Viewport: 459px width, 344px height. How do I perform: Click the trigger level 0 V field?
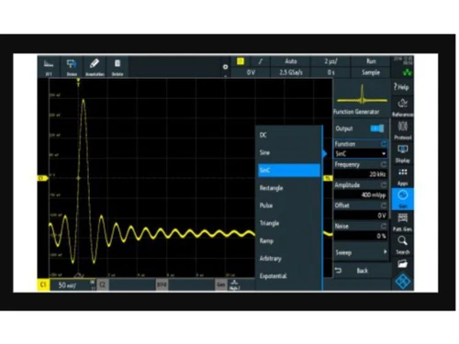pyautogui.click(x=251, y=72)
